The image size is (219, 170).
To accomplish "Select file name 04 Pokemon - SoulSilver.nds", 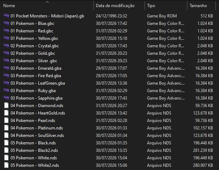I will [37, 136].
